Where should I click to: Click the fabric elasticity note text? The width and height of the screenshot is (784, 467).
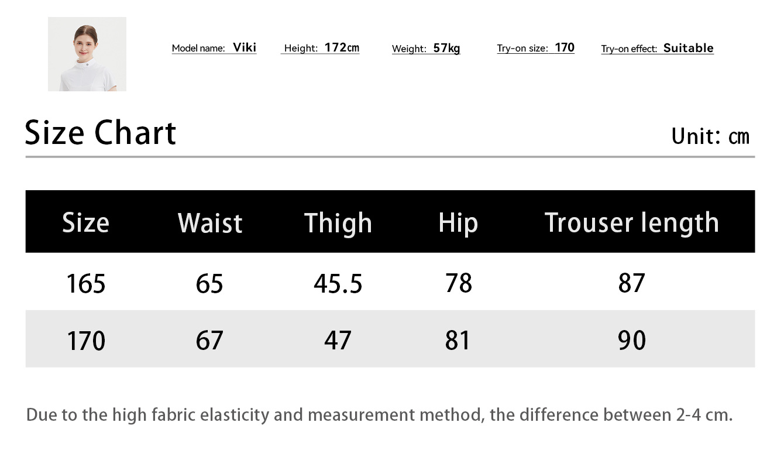pos(379,415)
